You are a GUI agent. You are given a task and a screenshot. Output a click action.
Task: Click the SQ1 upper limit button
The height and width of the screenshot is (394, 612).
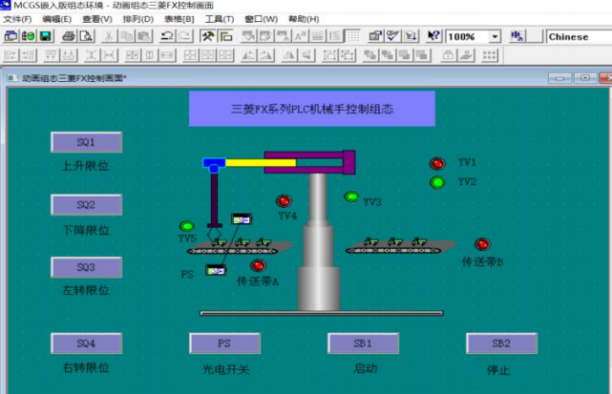tap(86, 142)
